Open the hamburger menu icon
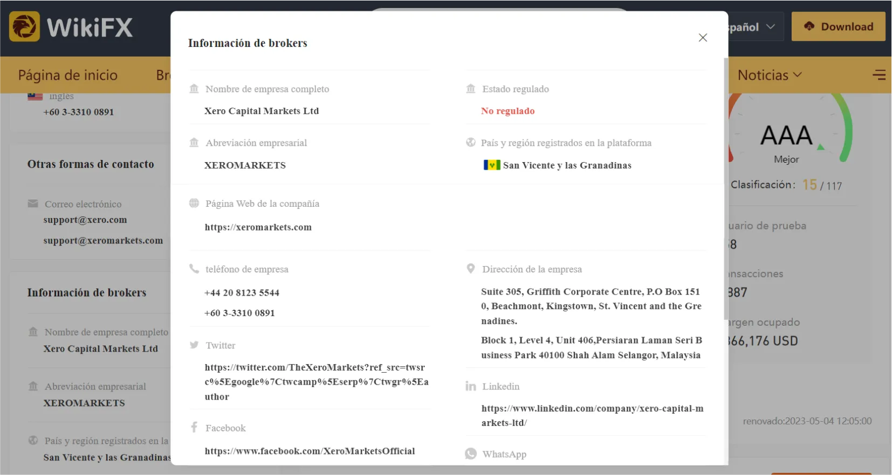 [x=879, y=75]
